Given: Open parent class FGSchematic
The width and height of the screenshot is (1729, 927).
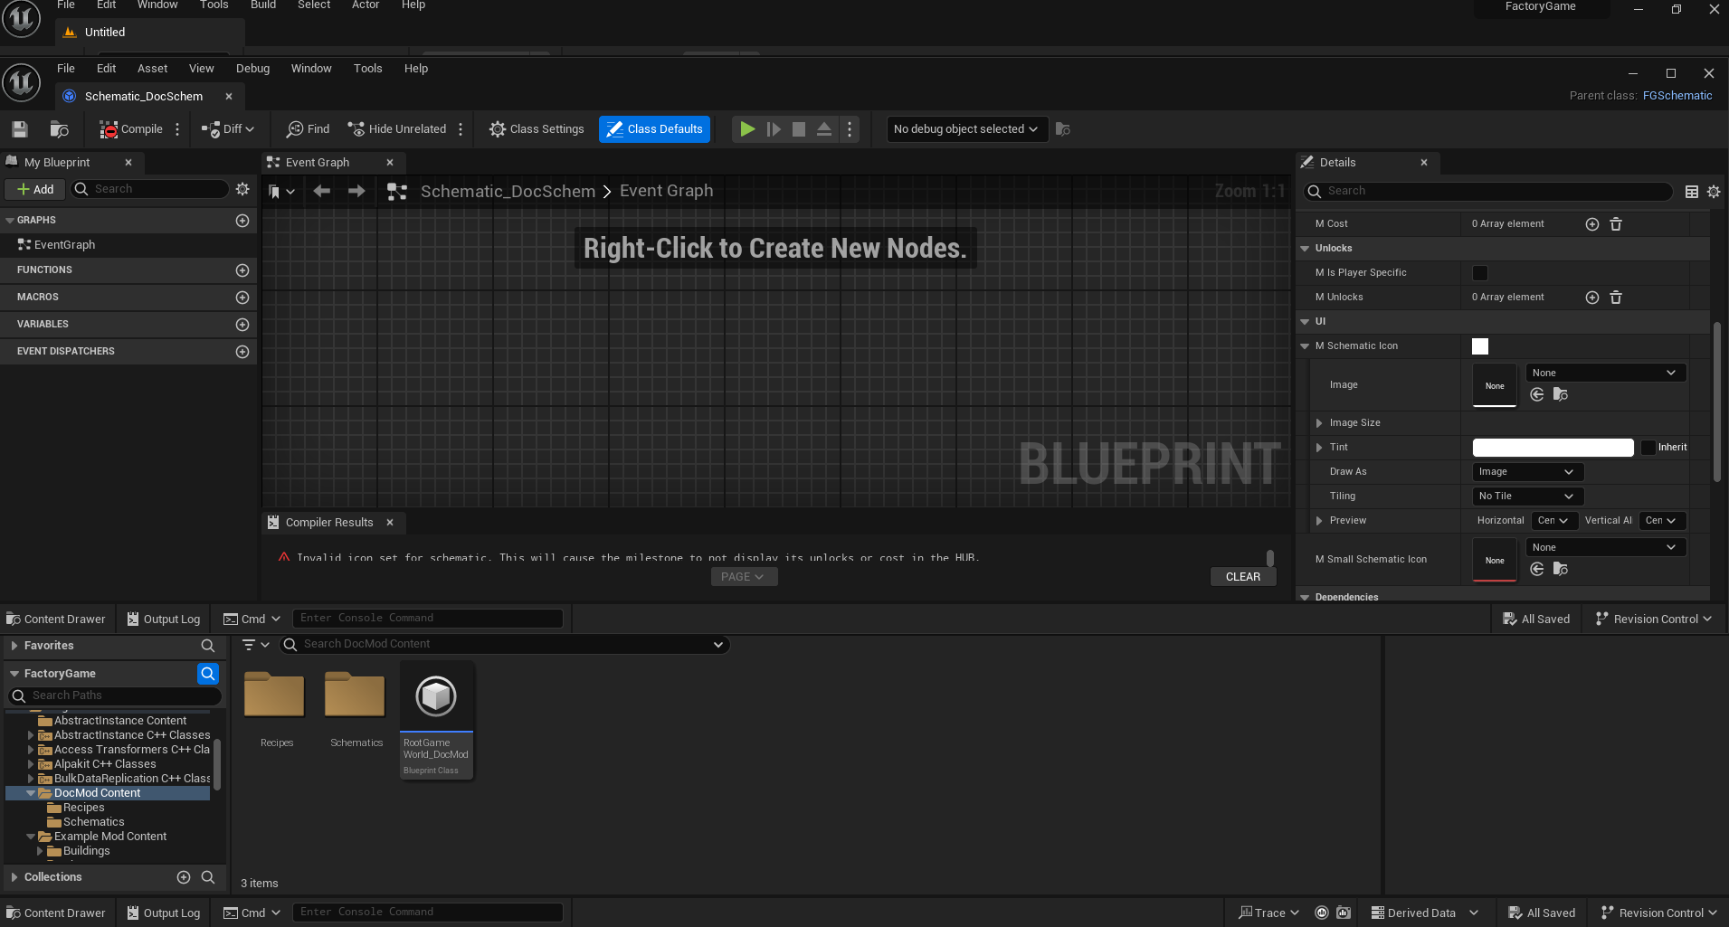Looking at the screenshot, I should (1677, 95).
